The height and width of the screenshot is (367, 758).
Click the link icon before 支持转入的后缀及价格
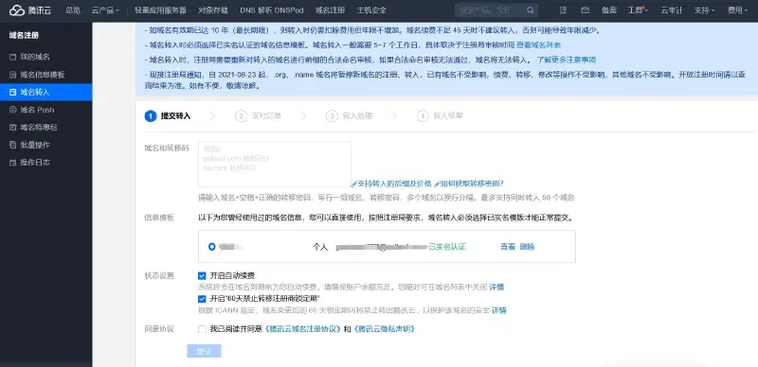click(353, 183)
